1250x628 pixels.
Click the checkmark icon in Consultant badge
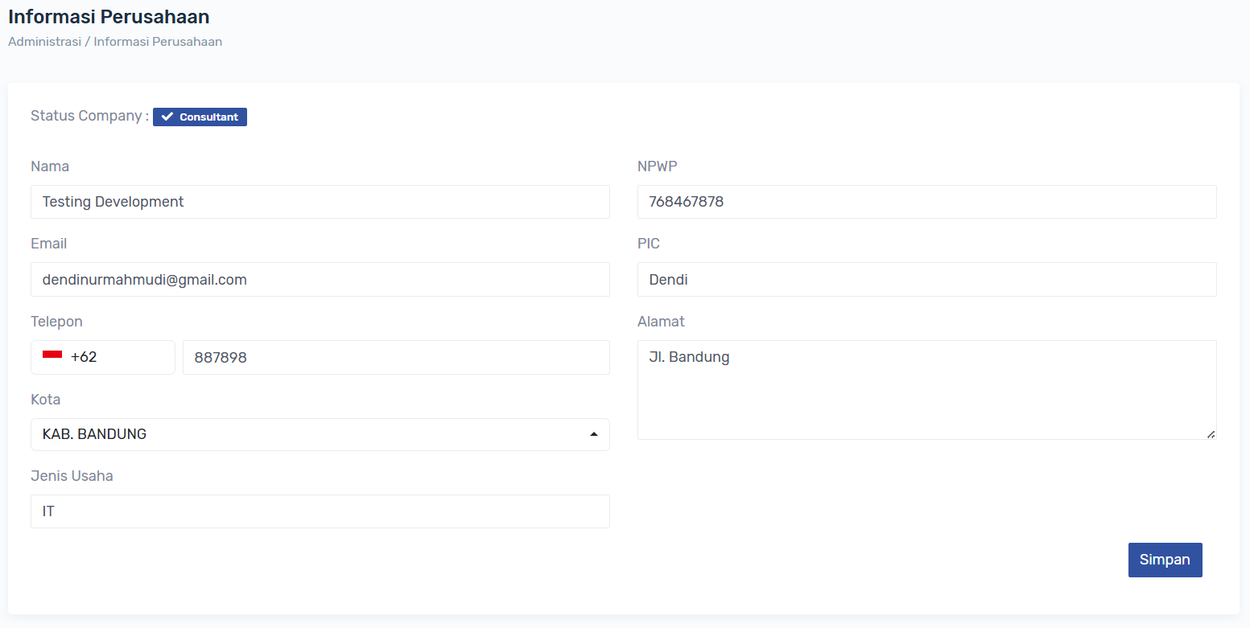167,117
